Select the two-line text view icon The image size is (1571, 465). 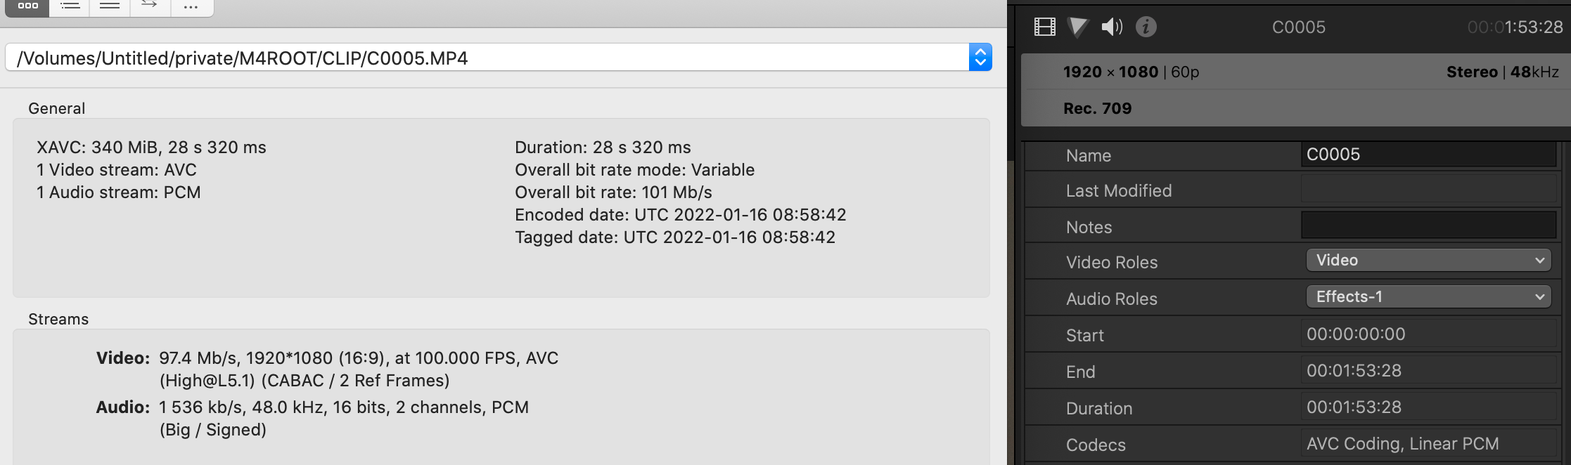(x=109, y=6)
